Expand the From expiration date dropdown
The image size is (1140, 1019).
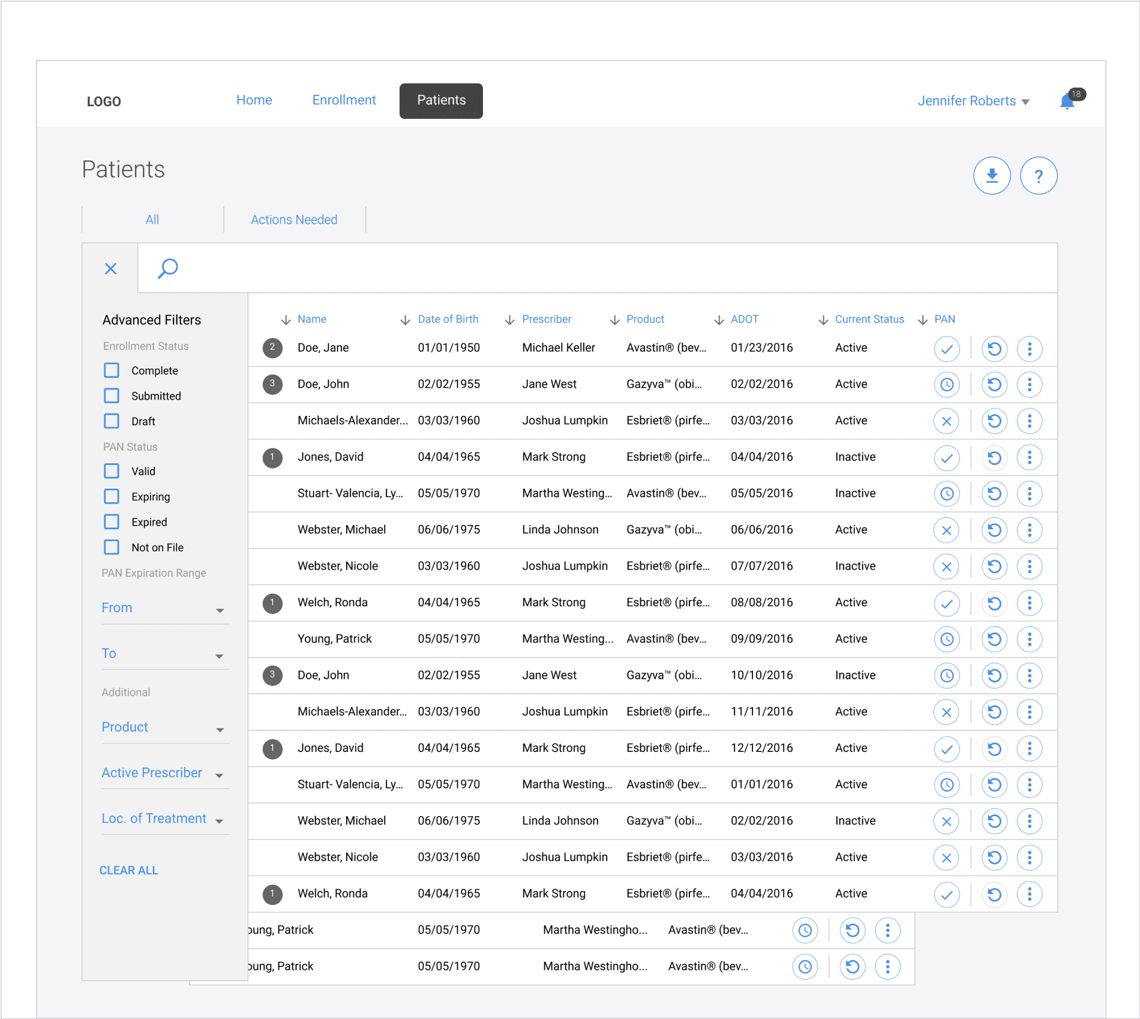[163, 609]
